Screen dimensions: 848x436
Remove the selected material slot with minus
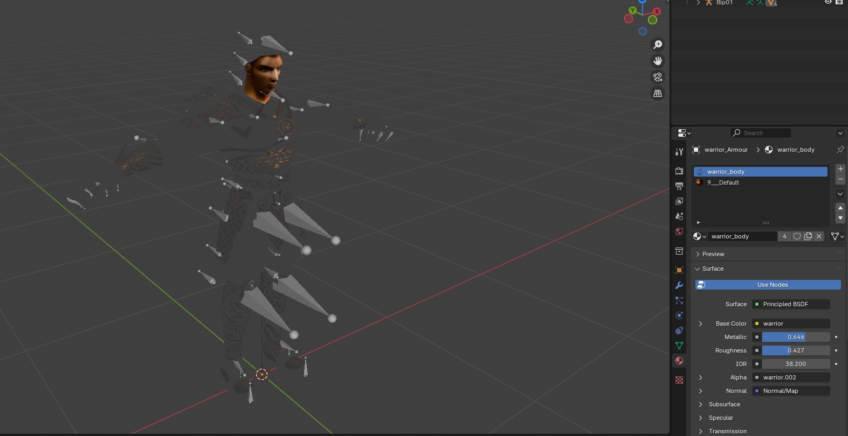coord(840,179)
